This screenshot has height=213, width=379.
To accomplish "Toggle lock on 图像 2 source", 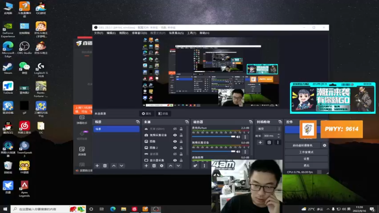I will (x=181, y=148).
